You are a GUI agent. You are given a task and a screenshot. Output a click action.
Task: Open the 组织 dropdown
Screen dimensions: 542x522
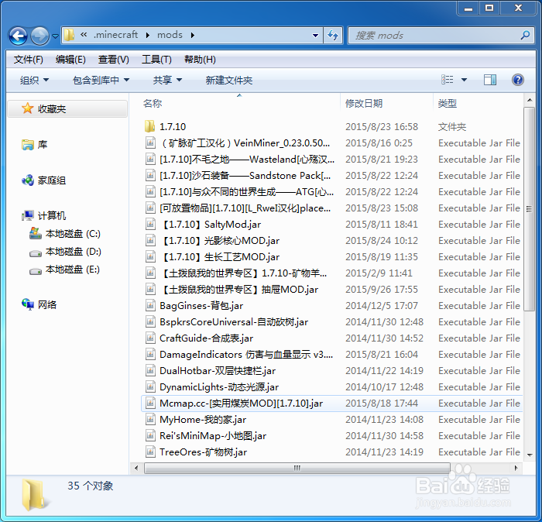click(x=34, y=81)
